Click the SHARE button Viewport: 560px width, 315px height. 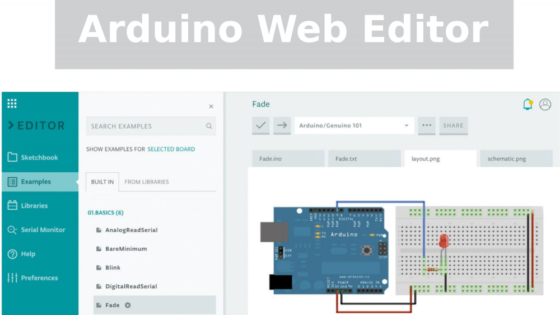[x=453, y=125]
